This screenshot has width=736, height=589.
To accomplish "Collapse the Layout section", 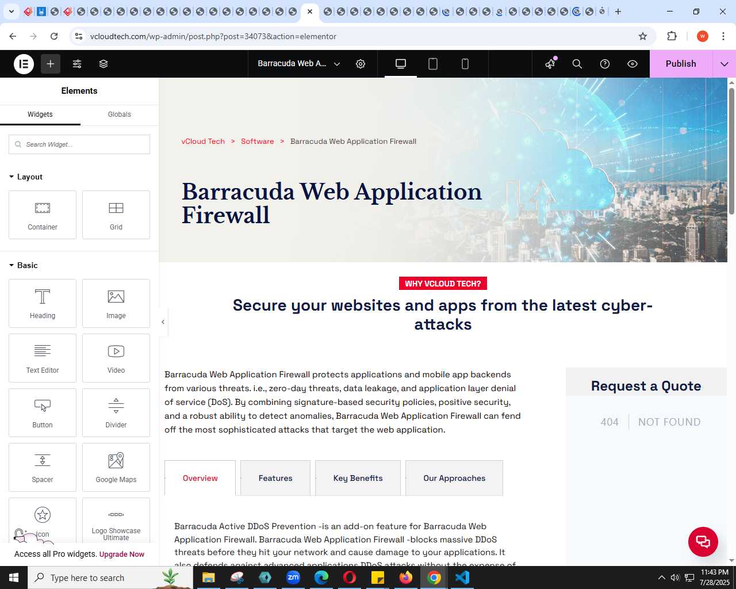I will click(x=26, y=177).
